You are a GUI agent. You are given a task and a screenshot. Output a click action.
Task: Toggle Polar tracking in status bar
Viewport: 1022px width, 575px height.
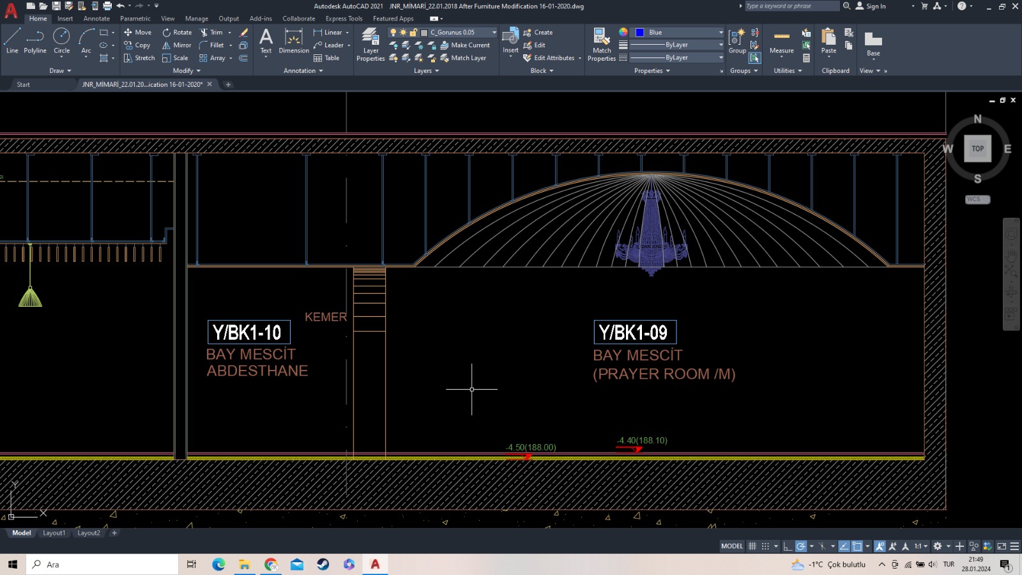(800, 546)
